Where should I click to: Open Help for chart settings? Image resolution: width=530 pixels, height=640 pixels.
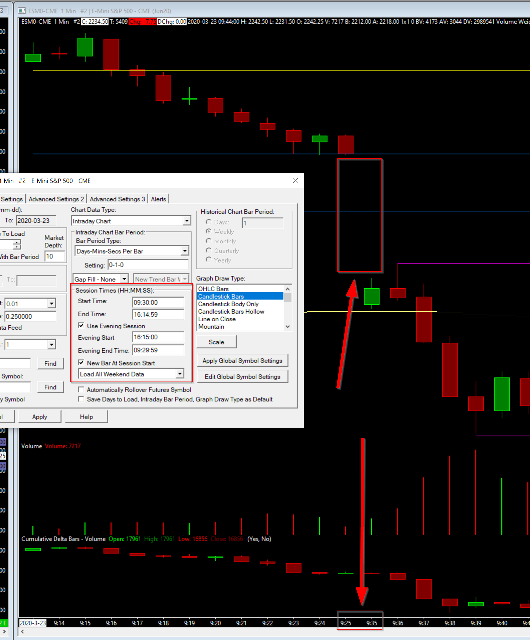pos(86,417)
